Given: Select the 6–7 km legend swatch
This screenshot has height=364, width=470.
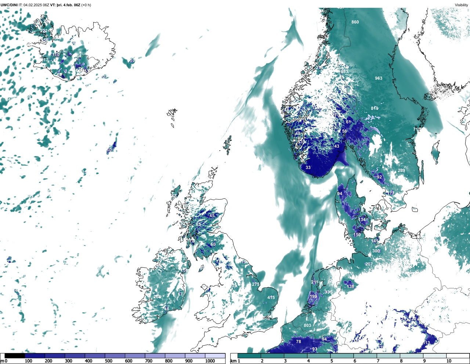Looking at the screenshot, I should click(366, 356).
